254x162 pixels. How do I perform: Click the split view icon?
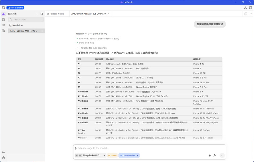click(x=246, y=14)
